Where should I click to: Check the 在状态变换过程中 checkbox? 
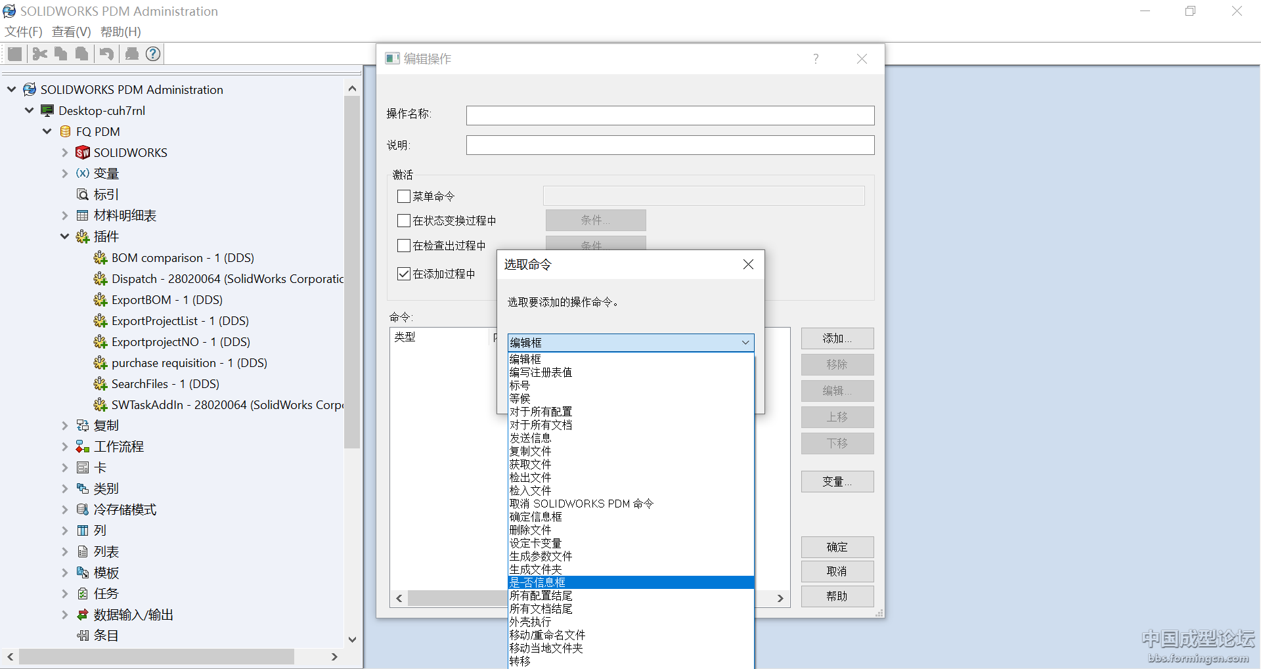click(404, 221)
